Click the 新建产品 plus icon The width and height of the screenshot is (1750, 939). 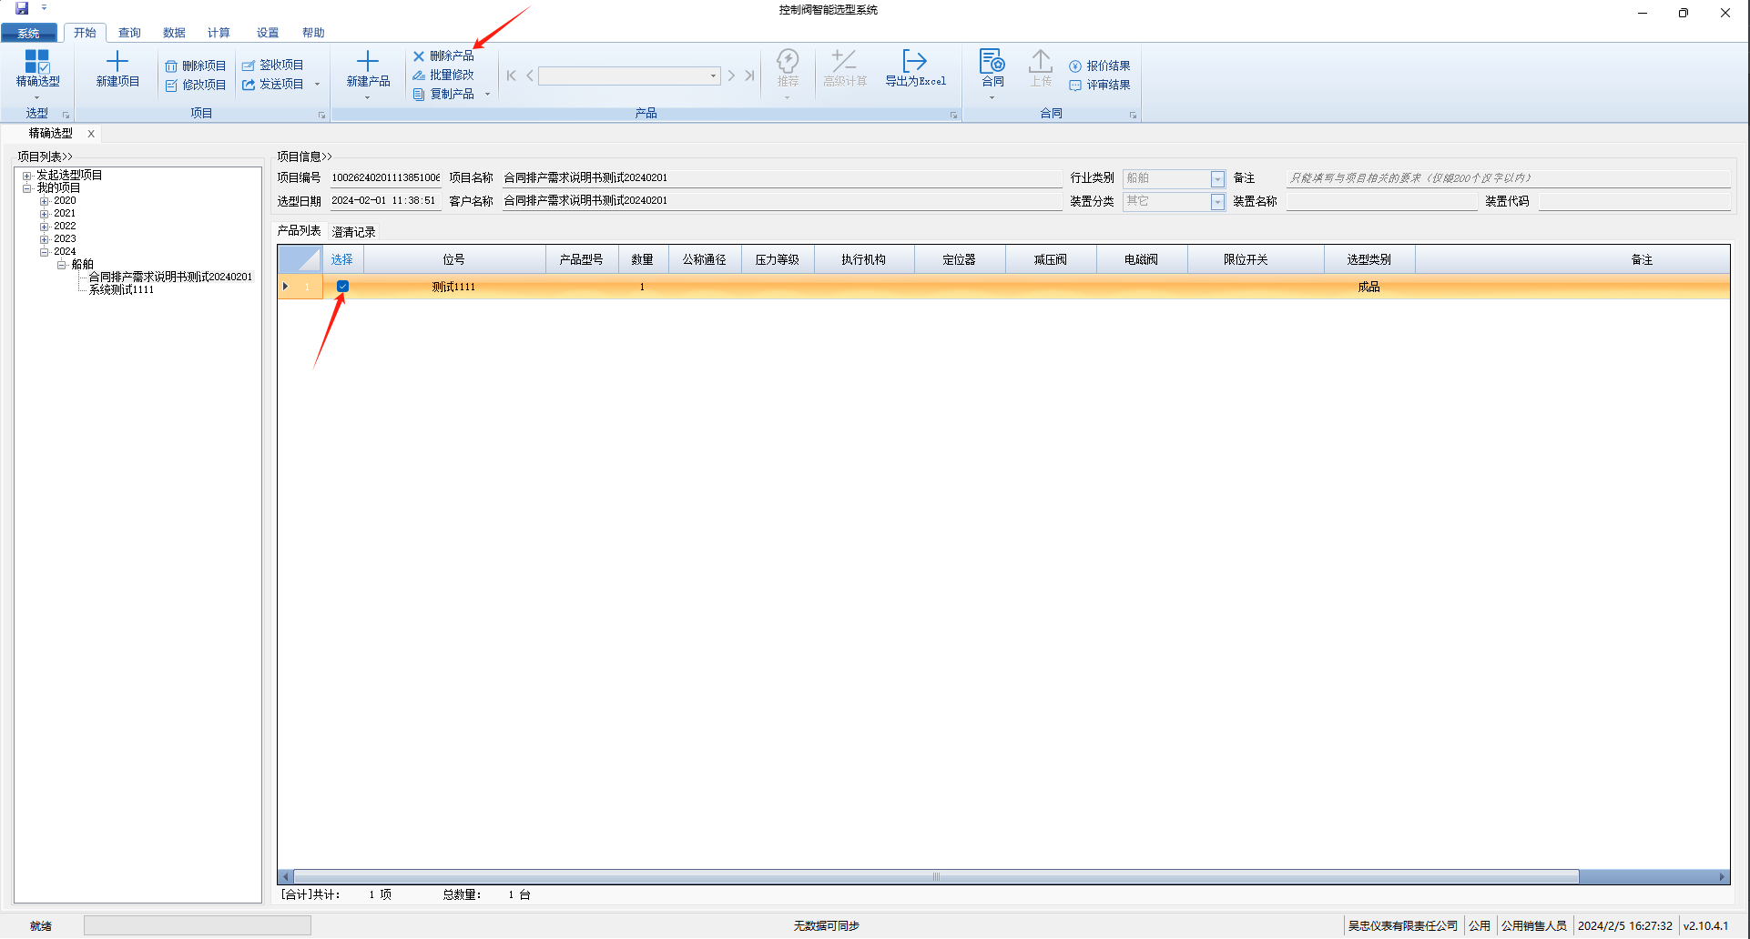coord(368,62)
